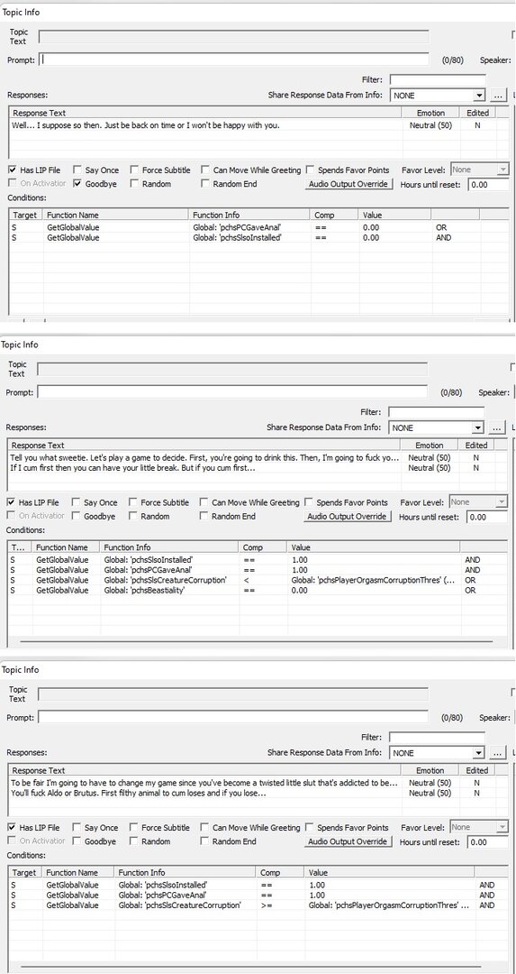The width and height of the screenshot is (516, 974).
Task: Tick Force Subtitle in top Topic Info panel
Action: [133, 170]
